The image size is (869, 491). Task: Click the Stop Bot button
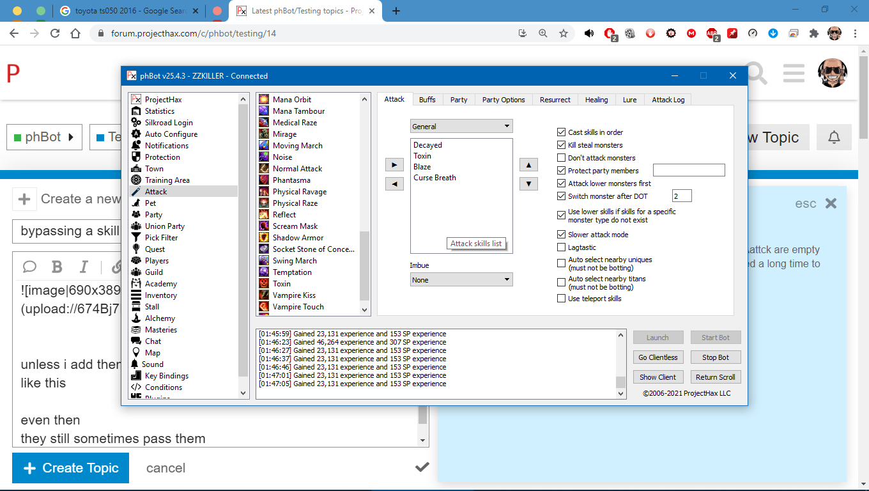(715, 357)
